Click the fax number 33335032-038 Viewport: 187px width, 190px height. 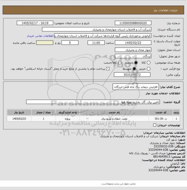(x=163, y=146)
